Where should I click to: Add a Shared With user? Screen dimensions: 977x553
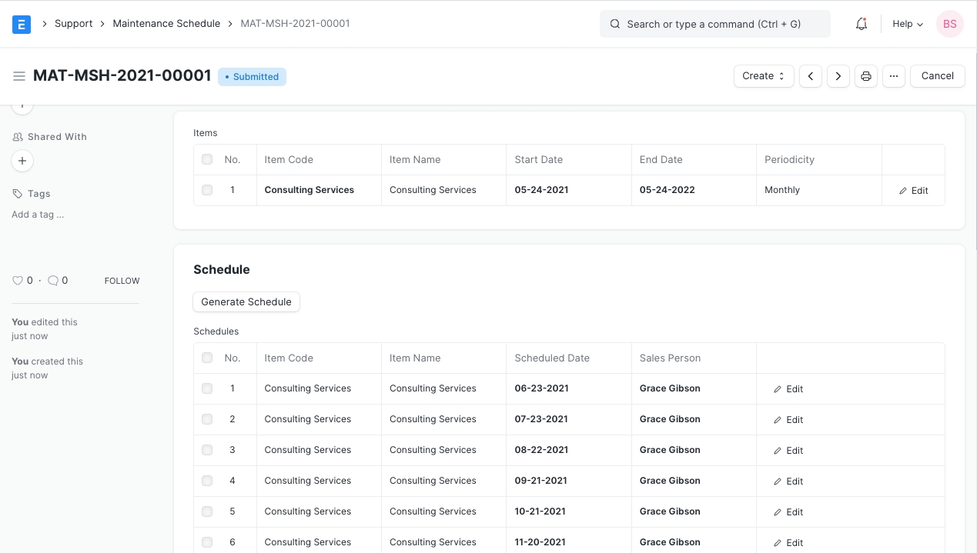click(22, 161)
